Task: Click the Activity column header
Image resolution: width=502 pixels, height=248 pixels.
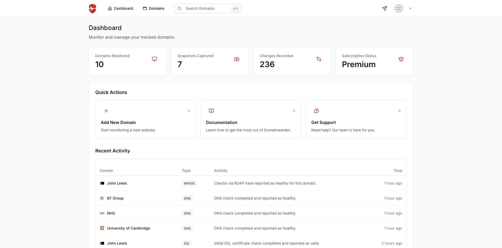Action: tap(221, 171)
